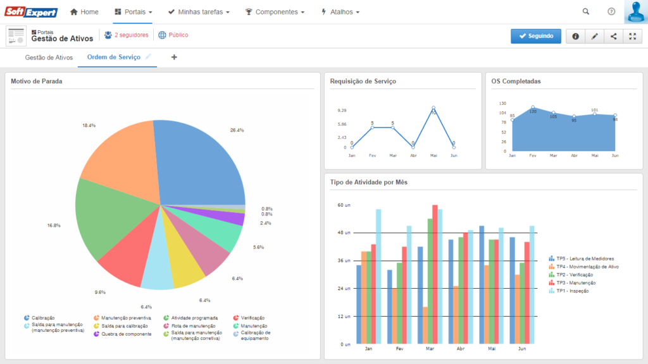Expand the Portais dropdown menu
Screen dimensions: 648x364
(x=133, y=12)
